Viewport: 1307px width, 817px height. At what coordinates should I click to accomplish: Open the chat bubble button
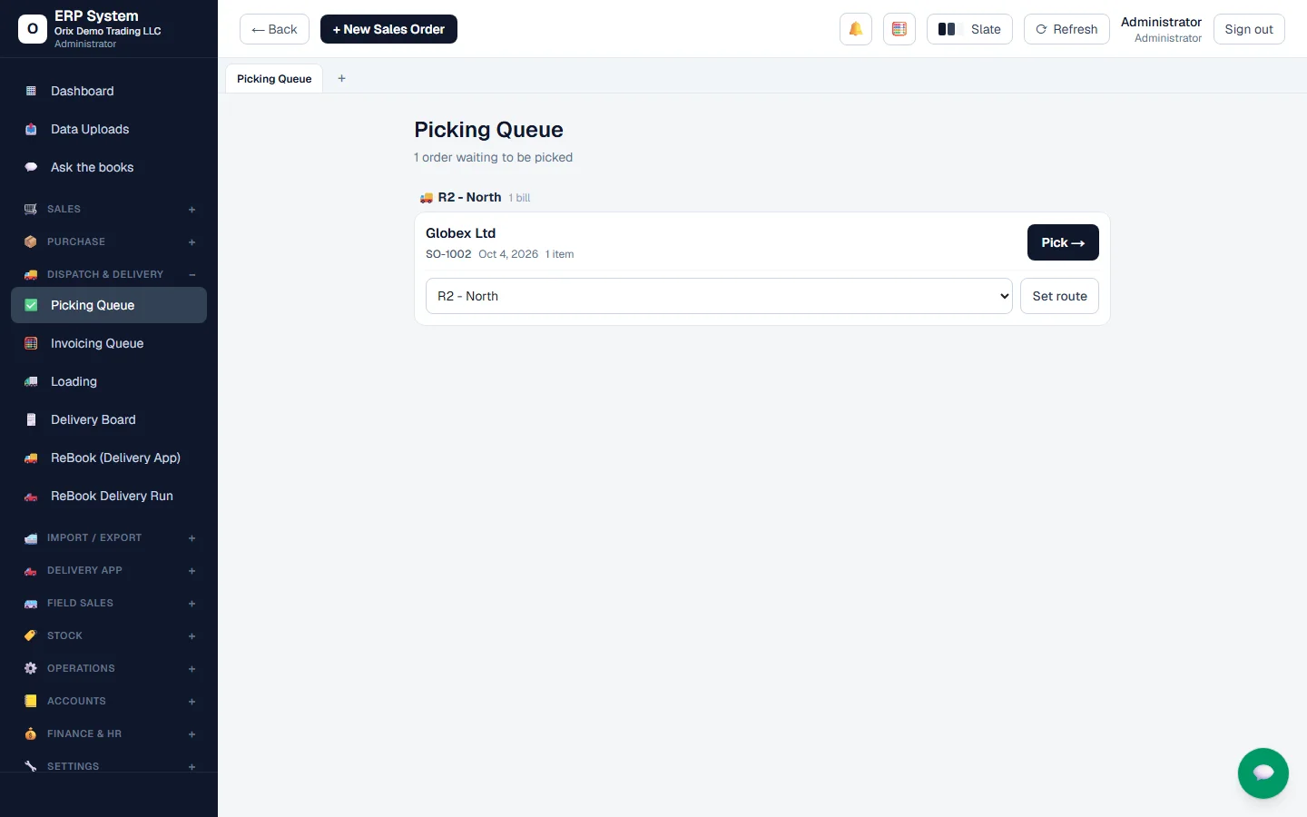tap(1263, 773)
